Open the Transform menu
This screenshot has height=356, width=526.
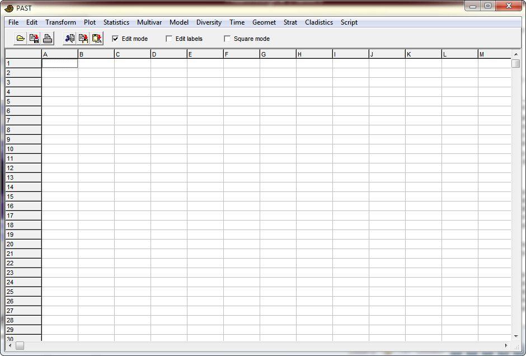pos(61,22)
